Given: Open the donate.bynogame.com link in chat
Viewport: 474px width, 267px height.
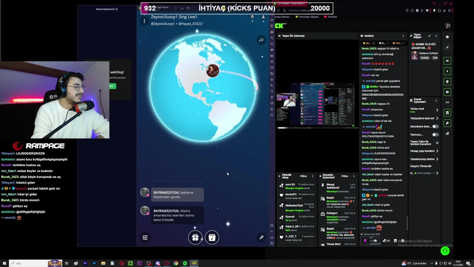Looking at the screenshot, I should point(383,96).
